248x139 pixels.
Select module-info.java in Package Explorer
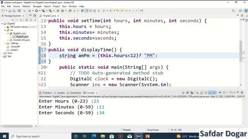[x=20, y=40]
